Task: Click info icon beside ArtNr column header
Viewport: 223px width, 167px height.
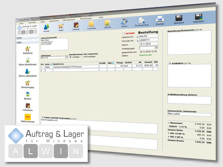Action: pyautogui.click(x=51, y=64)
